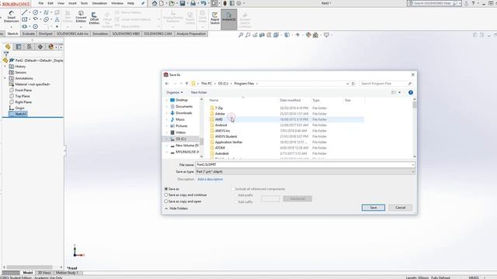The width and height of the screenshot is (497, 279).
Task: Select the Smart Dimension tool
Action: 11,16
